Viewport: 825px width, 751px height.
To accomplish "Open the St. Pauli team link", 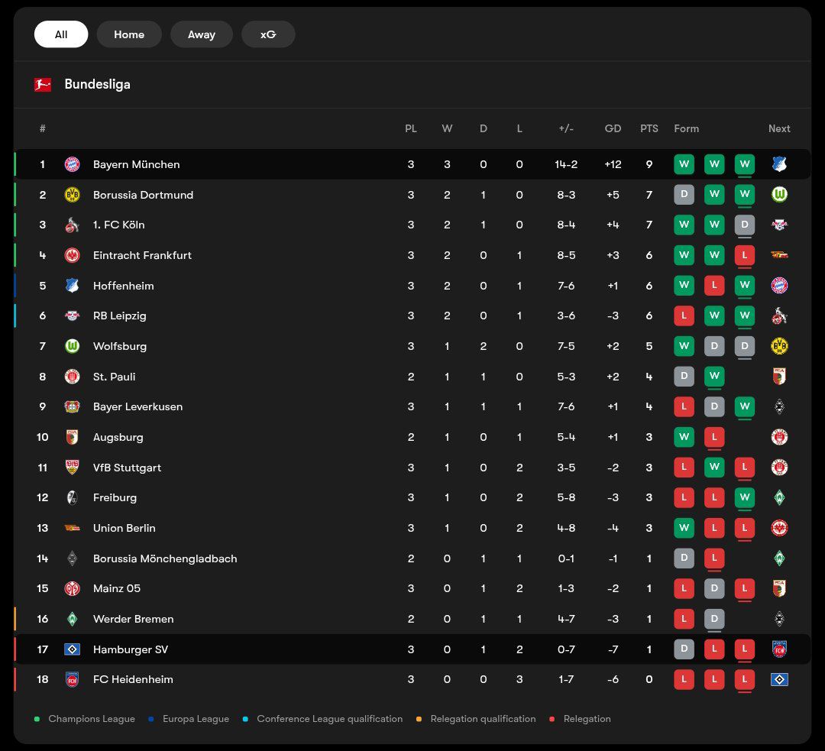I will (x=114, y=377).
